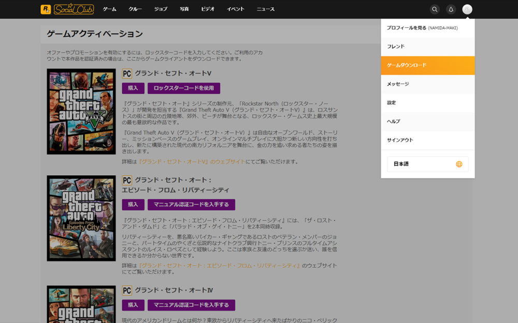Click マニュアル認証コードを入手する for グランド・セフト・オートIV
This screenshot has width=518, height=323.
tap(191, 305)
